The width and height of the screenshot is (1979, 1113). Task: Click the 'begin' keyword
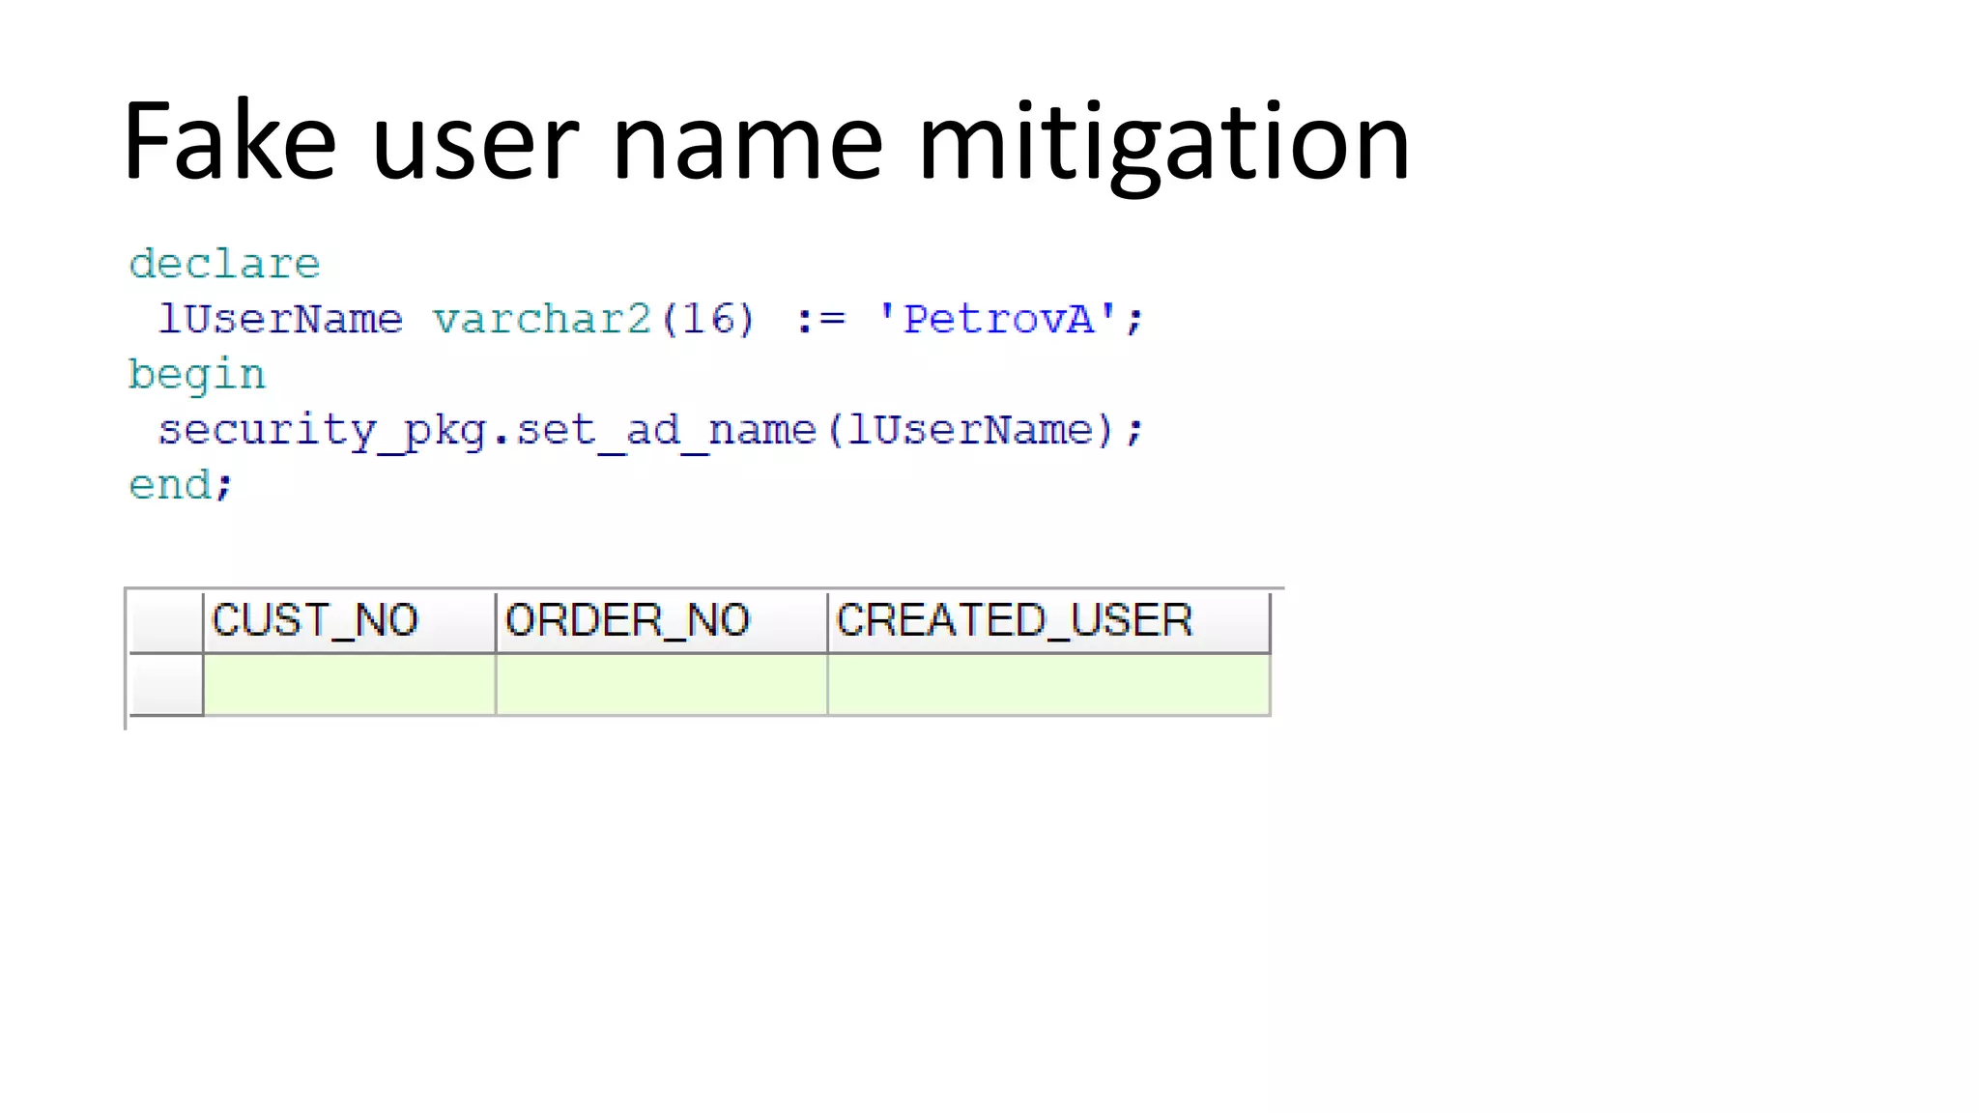tap(197, 375)
